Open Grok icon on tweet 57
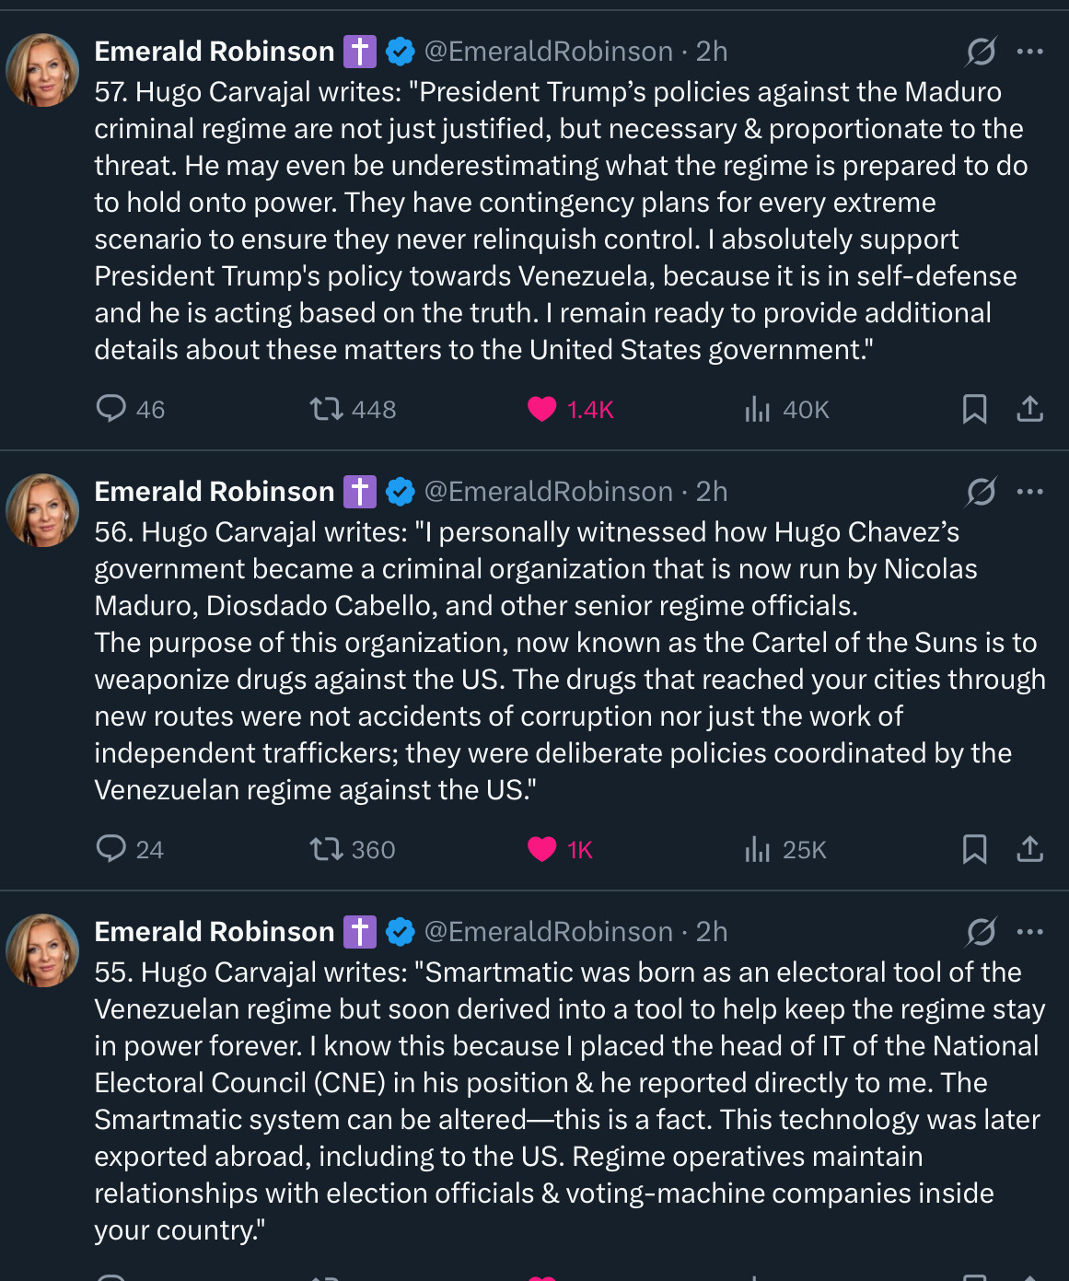The width and height of the screenshot is (1069, 1281). (x=981, y=52)
